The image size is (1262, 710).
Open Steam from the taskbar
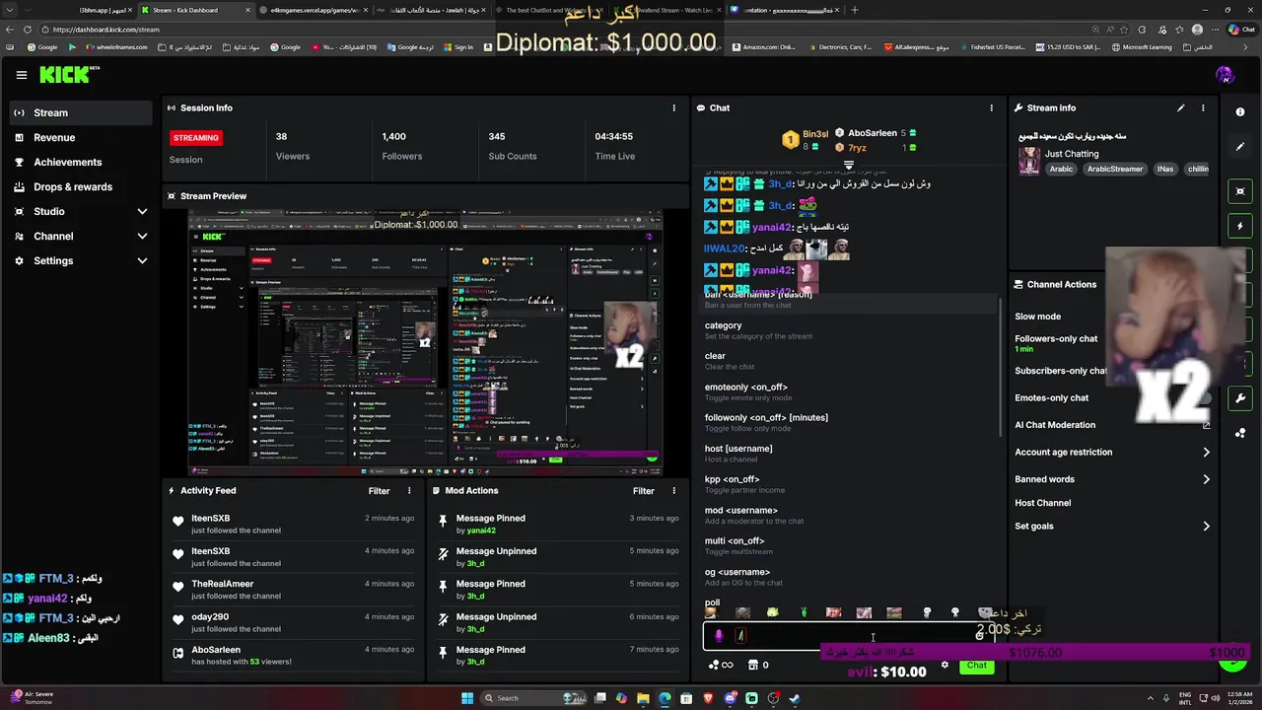point(795,698)
